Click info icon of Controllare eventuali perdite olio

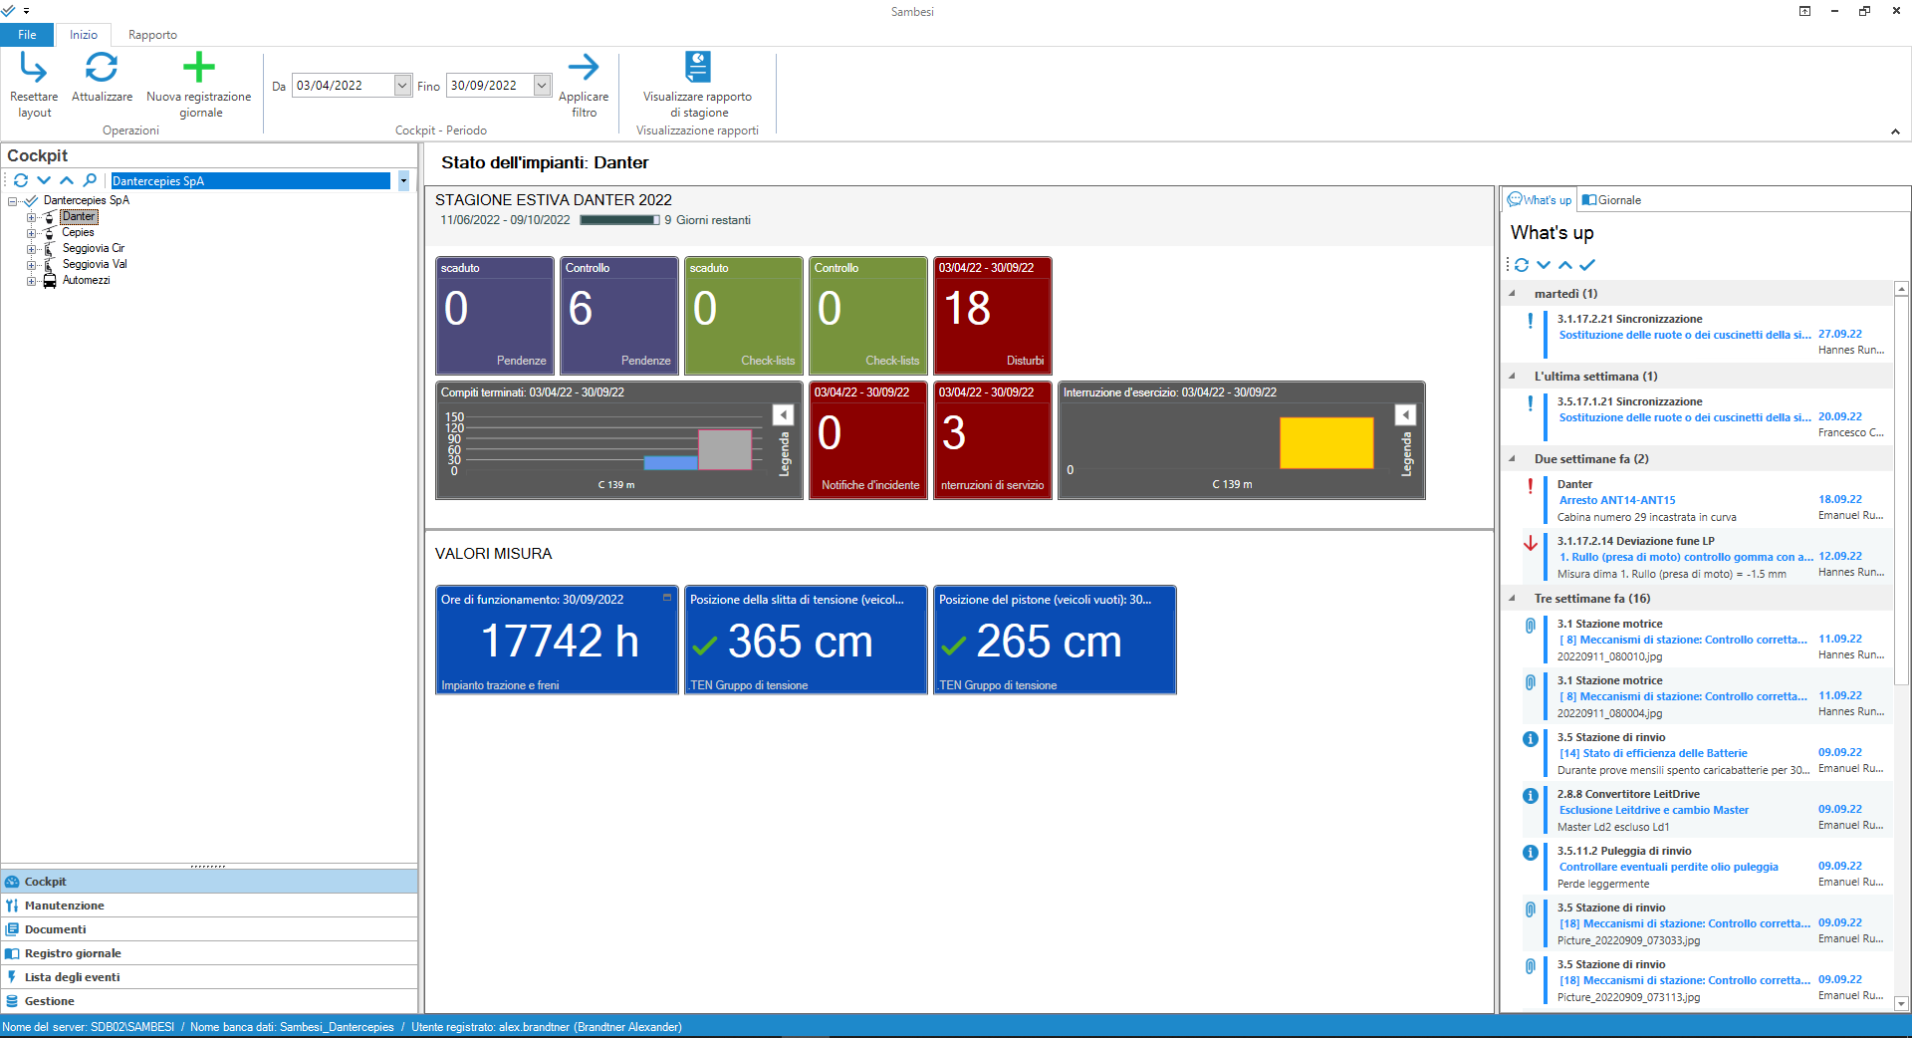[x=1531, y=853]
